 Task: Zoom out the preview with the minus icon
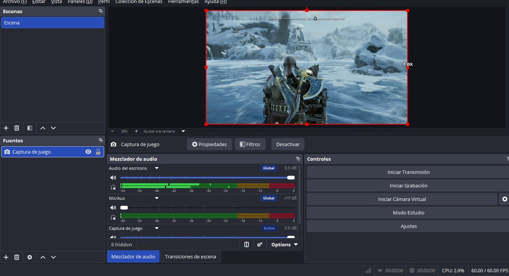point(112,131)
